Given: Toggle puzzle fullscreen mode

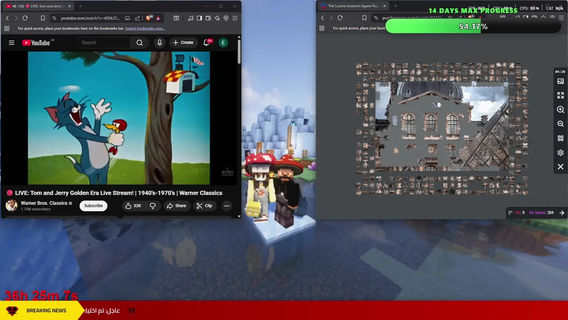Looking at the screenshot, I should pyautogui.click(x=560, y=96).
